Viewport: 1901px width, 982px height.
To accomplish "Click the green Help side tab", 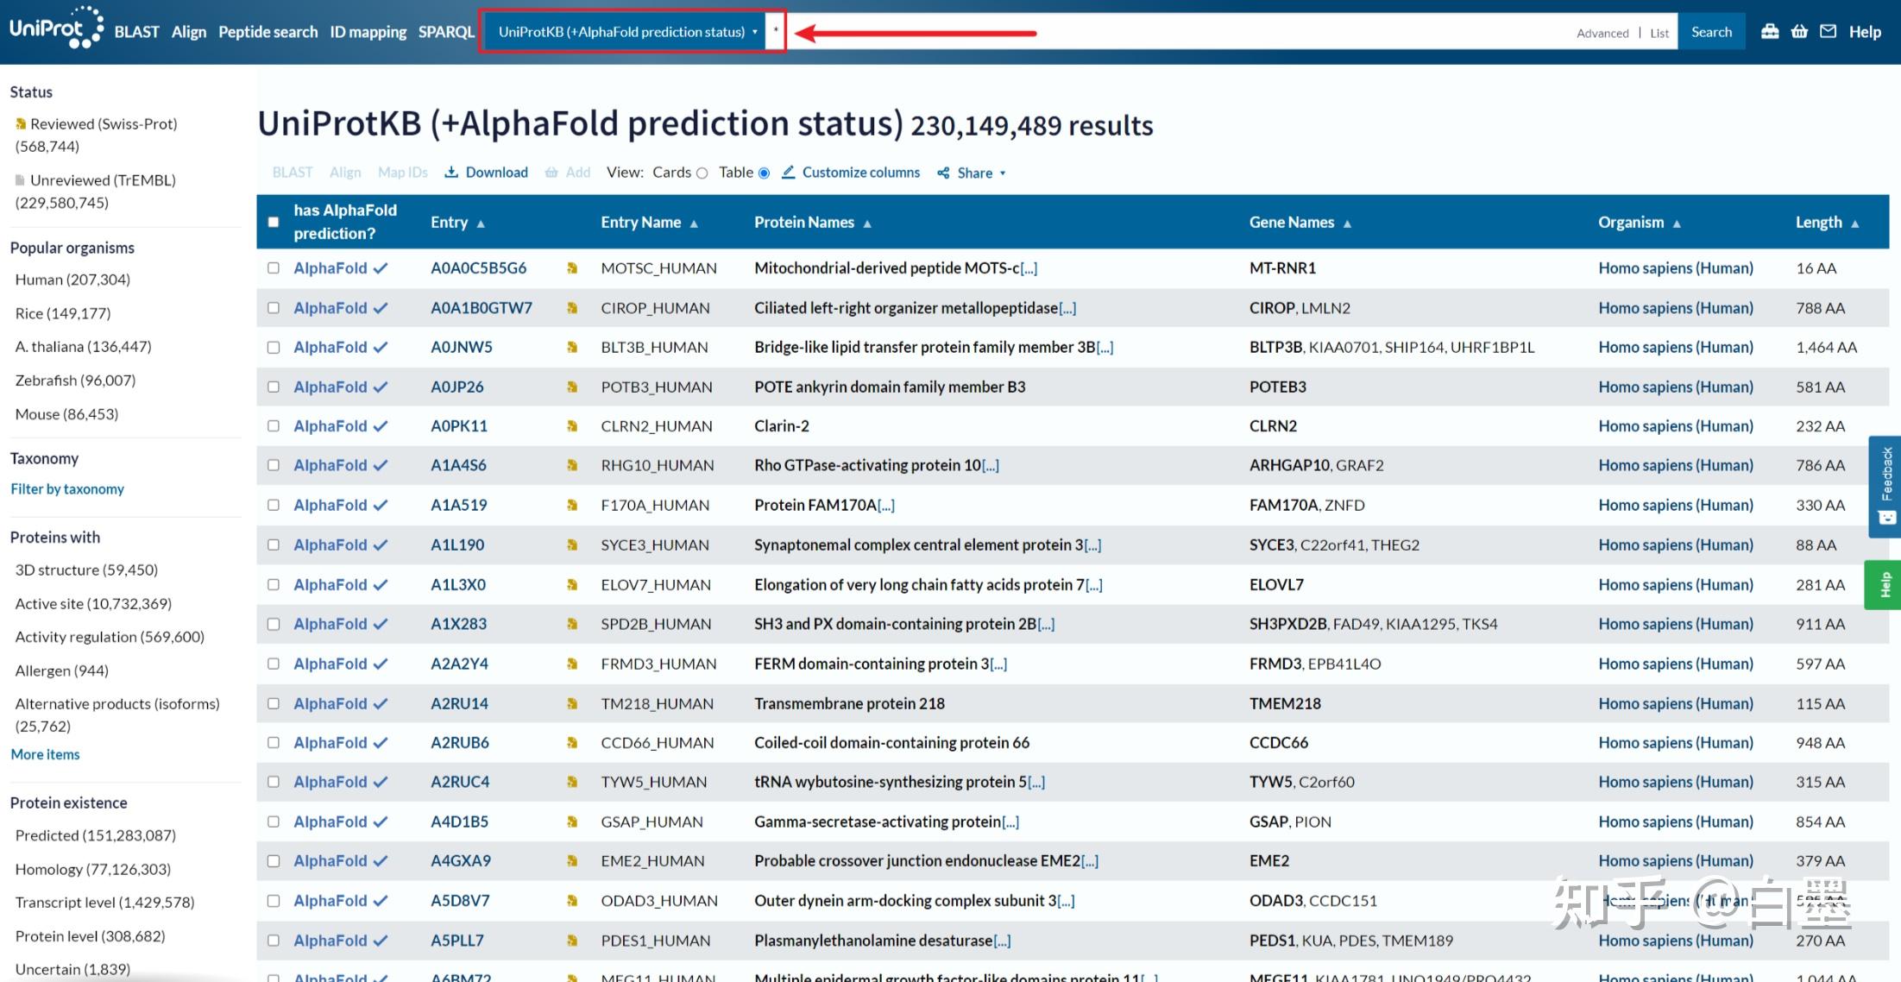I will 1885,585.
